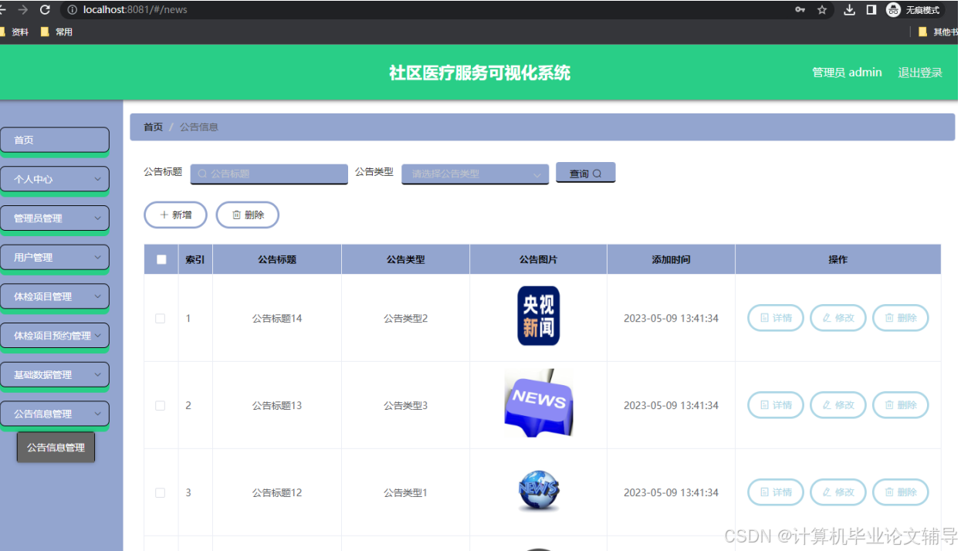Click inside the 公告标题 search input field
This screenshot has width=961, height=551.
pos(269,174)
